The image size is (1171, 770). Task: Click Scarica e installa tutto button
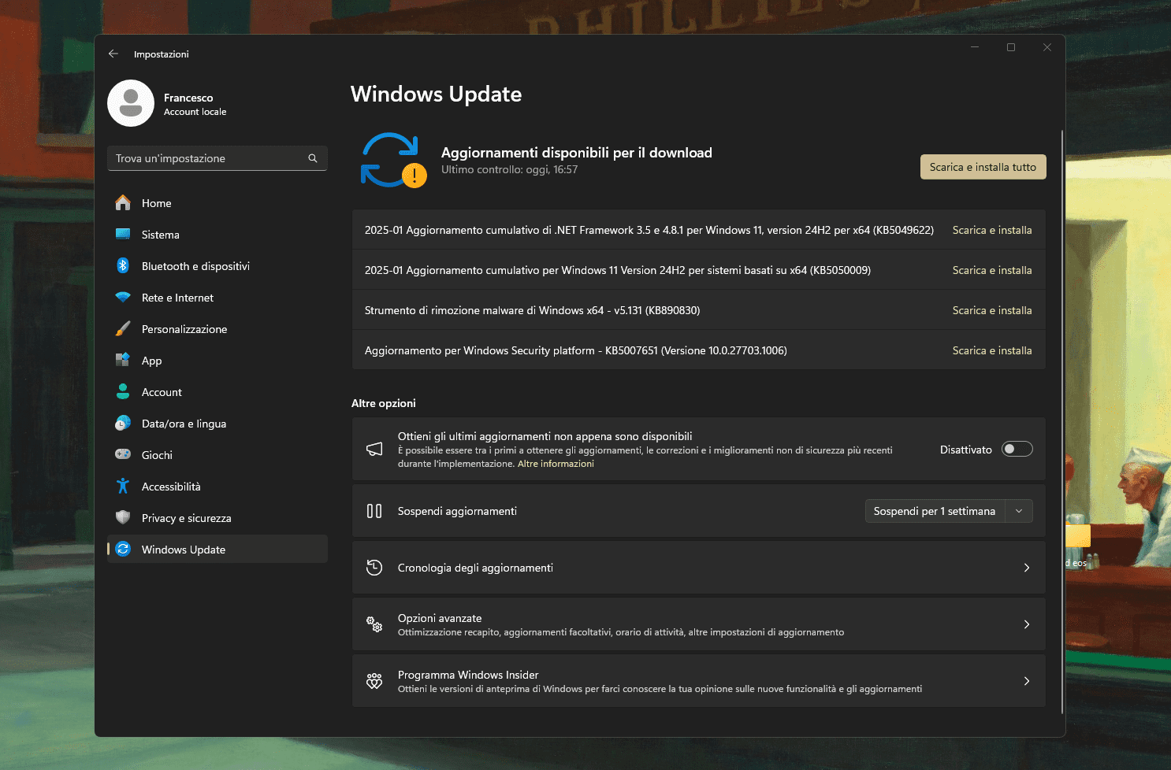point(983,167)
